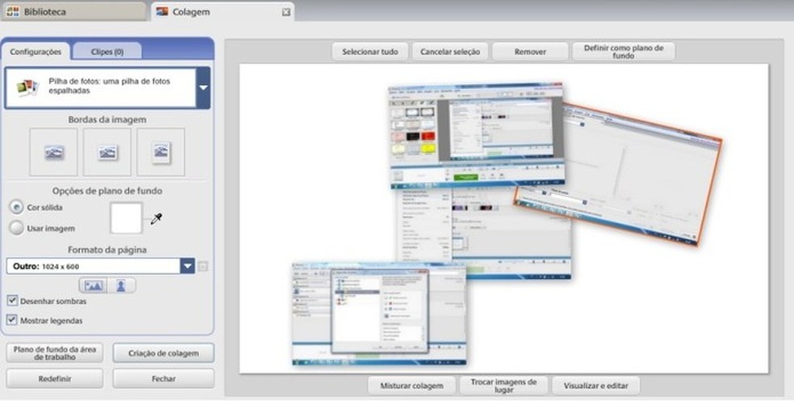
Task: Open the Formato da página dropdown arrow
Action: point(187,266)
